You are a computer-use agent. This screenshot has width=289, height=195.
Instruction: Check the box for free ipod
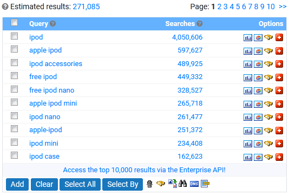tap(14, 76)
